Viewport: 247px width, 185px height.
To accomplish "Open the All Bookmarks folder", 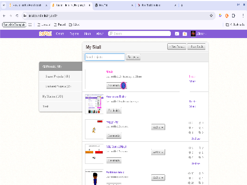I will [235, 25].
